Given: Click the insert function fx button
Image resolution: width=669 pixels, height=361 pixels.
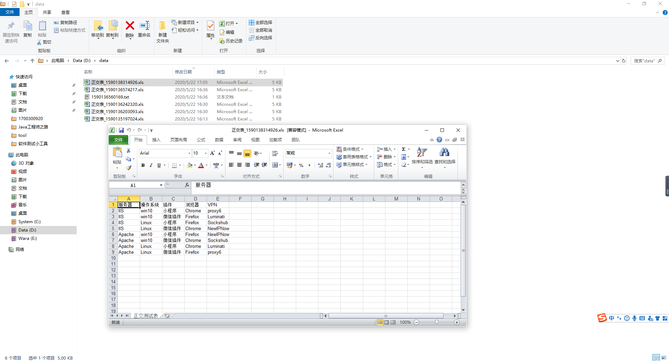Looking at the screenshot, I should tap(187, 185).
